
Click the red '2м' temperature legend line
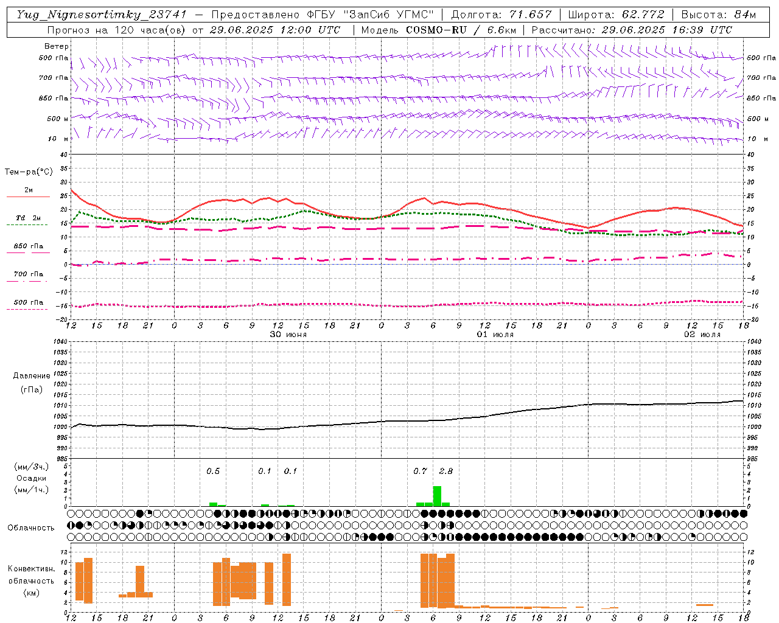click(28, 197)
